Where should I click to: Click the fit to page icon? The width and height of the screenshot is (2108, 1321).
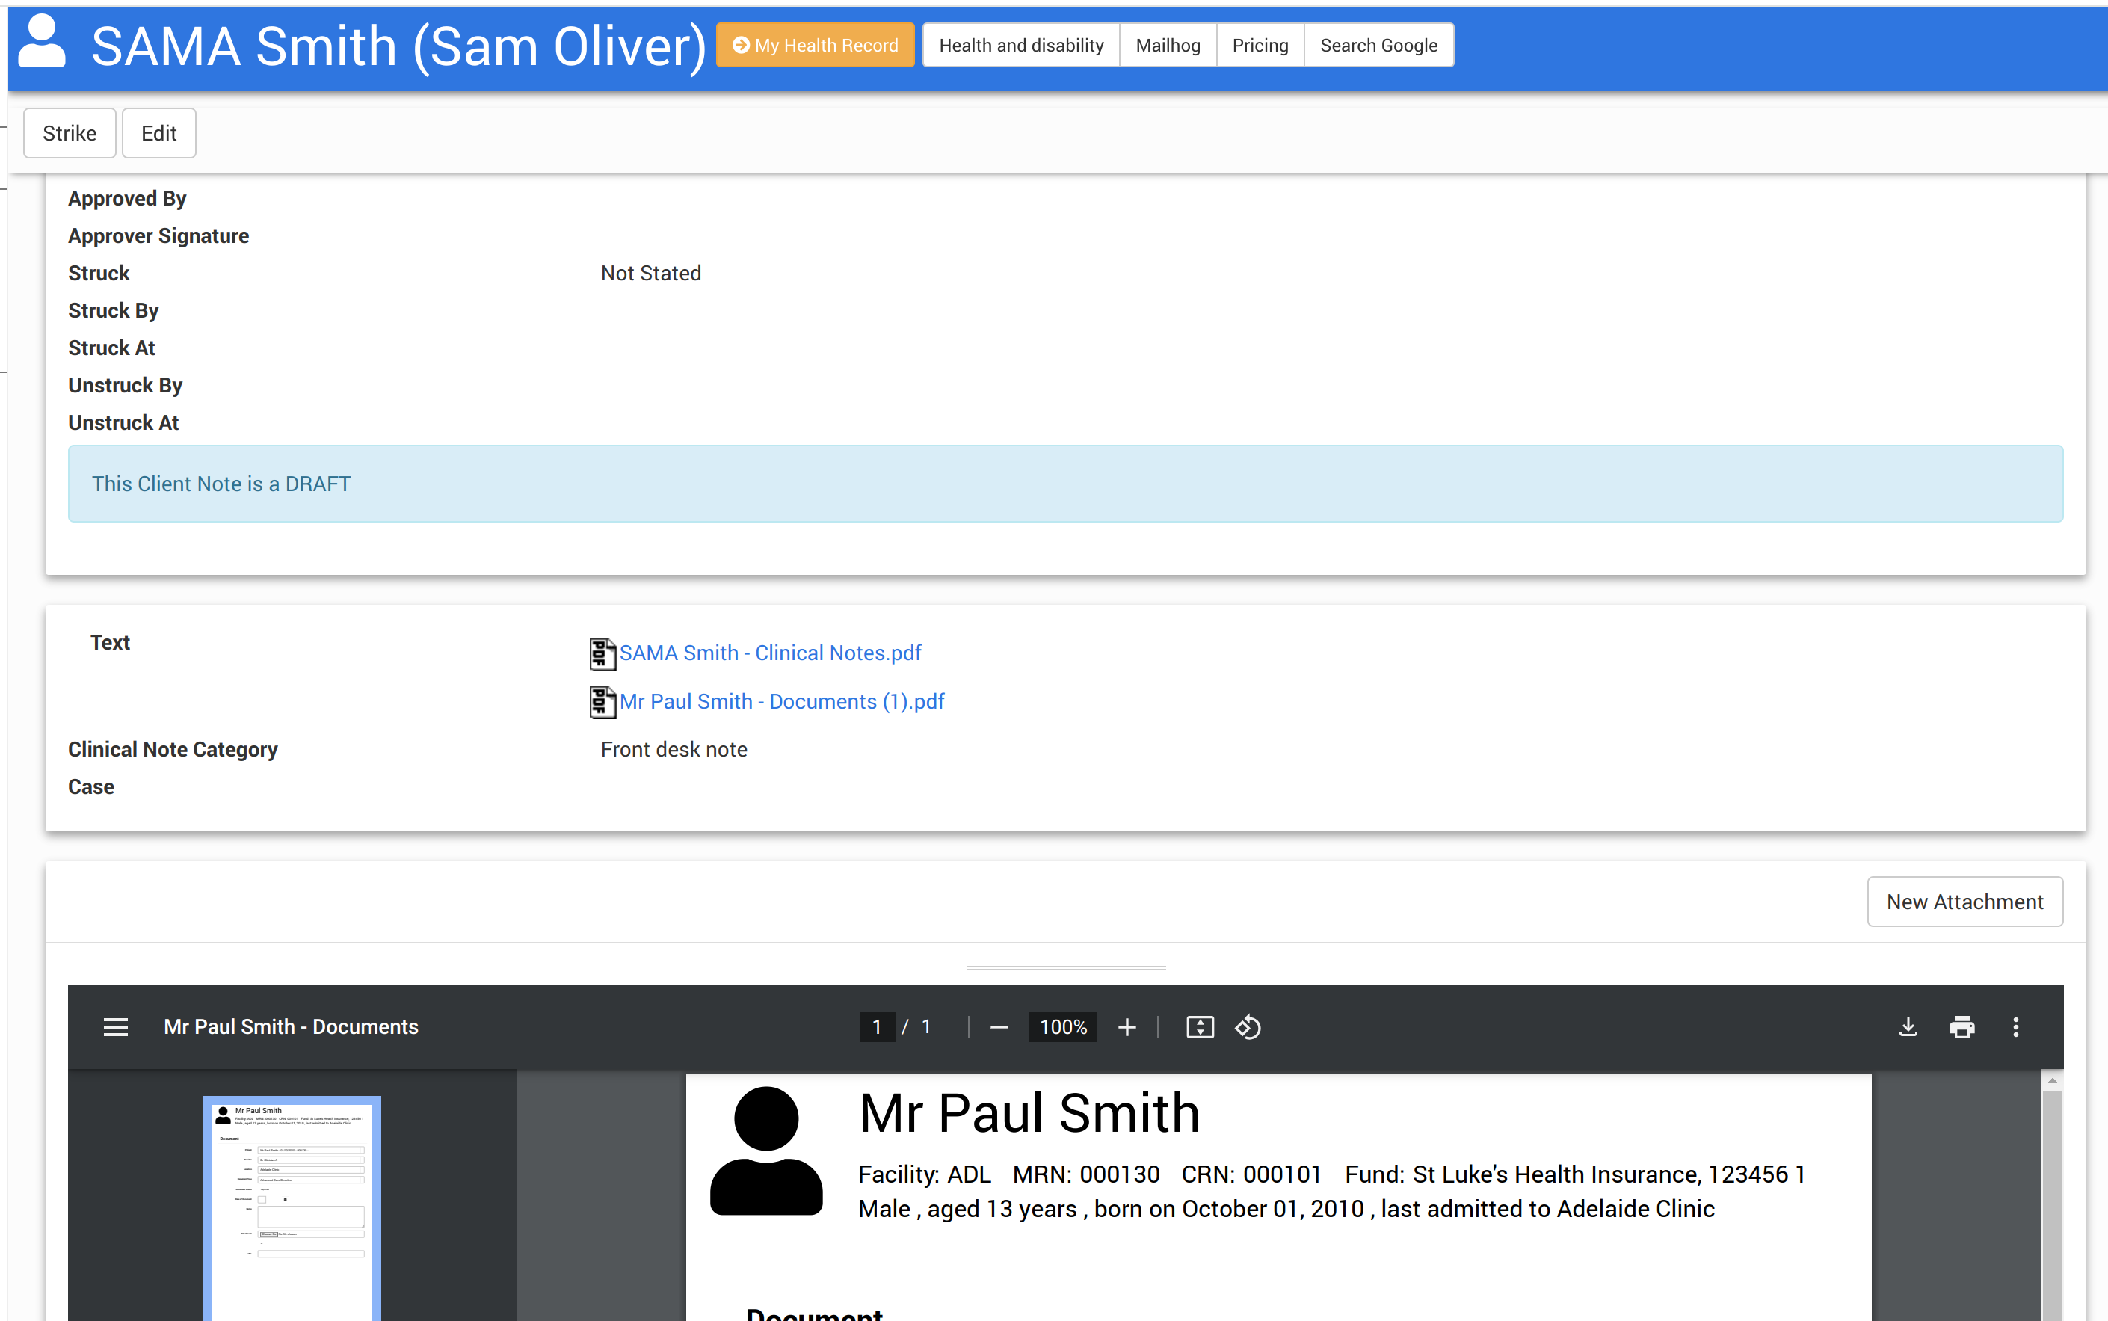point(1200,1027)
